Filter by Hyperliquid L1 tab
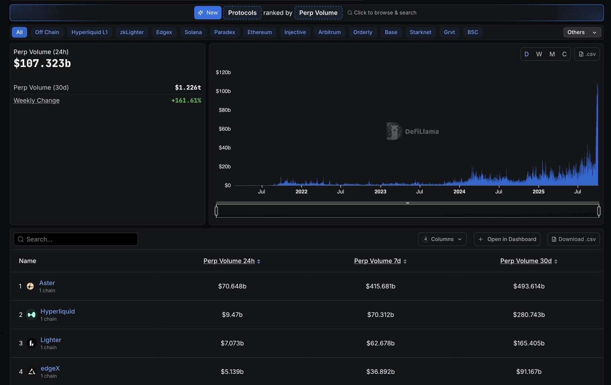Screen dimensions: 611x385 click(90, 32)
